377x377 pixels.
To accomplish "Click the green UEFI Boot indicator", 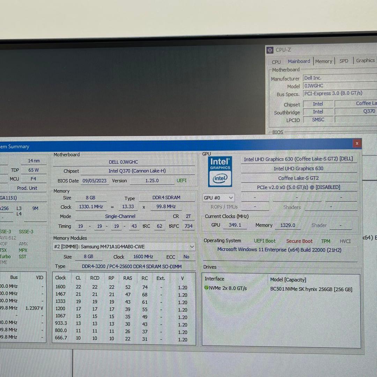I will 265,241.
